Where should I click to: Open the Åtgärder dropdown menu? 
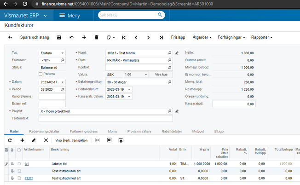pyautogui.click(x=201, y=37)
